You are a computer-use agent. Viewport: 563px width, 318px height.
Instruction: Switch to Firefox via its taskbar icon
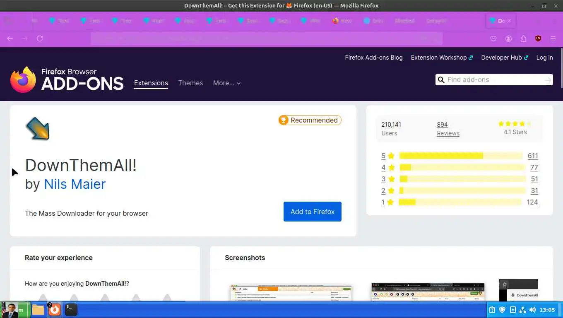click(x=54, y=309)
